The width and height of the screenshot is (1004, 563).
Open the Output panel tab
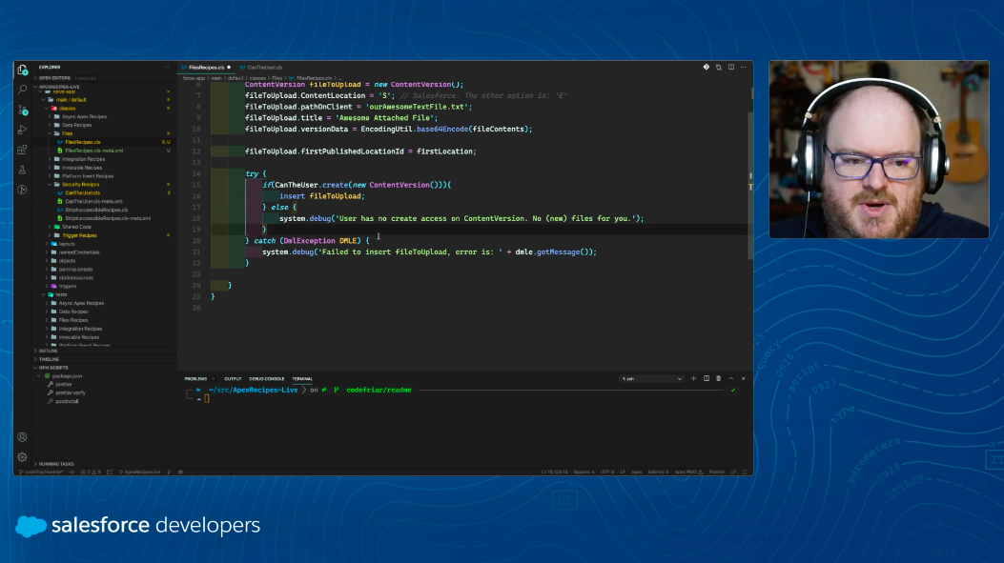click(x=233, y=379)
